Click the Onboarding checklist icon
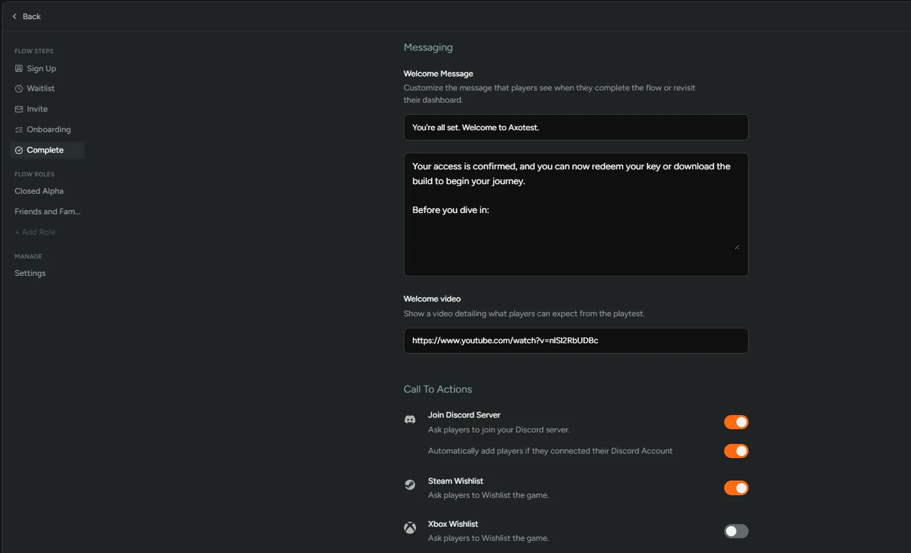 tap(19, 130)
